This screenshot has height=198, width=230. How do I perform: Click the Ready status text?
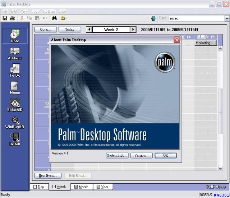point(5,195)
